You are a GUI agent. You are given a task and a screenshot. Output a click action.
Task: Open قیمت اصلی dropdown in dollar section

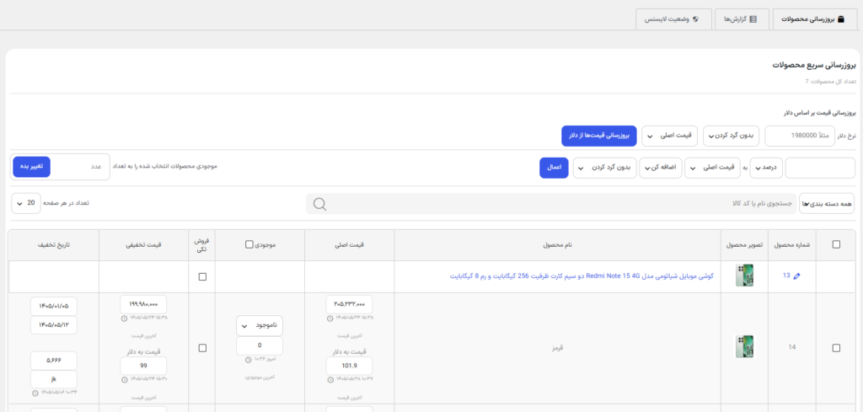tap(670, 136)
